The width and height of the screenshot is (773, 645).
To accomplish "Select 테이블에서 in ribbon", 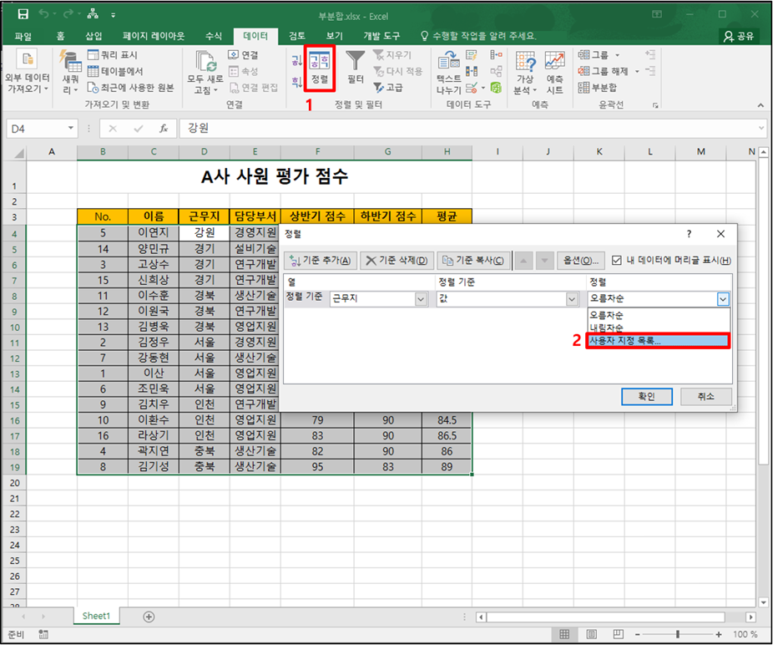I will 115,71.
